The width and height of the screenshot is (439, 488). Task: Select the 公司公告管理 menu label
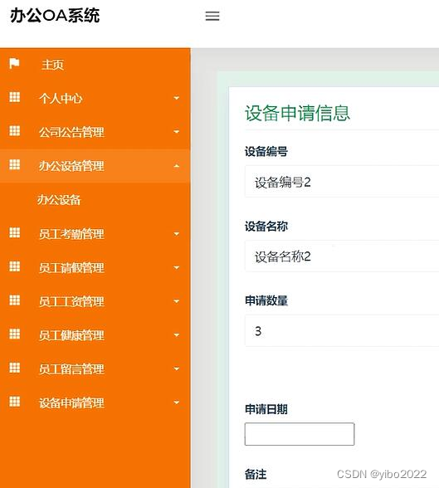tap(71, 132)
